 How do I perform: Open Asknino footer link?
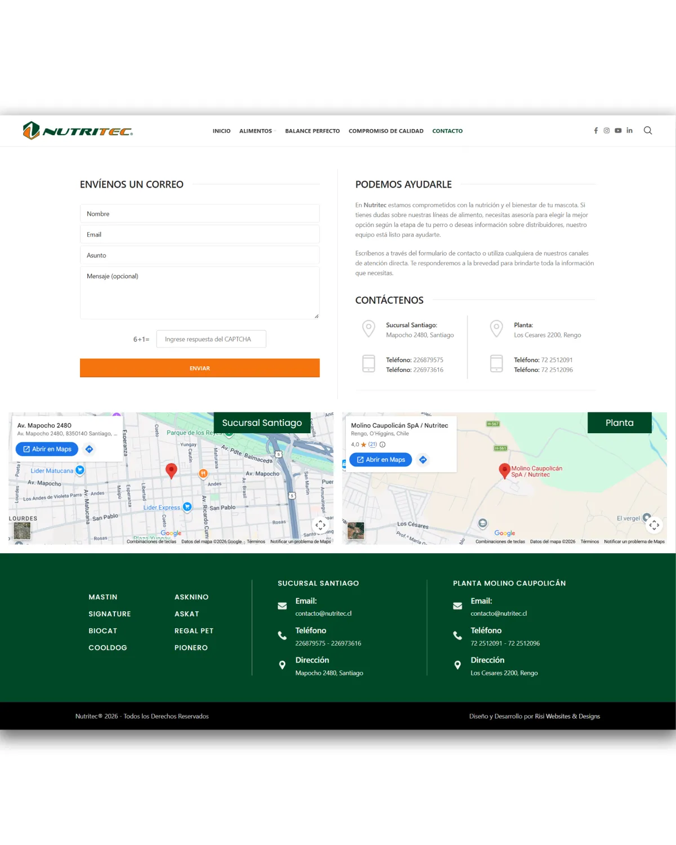pyautogui.click(x=192, y=597)
